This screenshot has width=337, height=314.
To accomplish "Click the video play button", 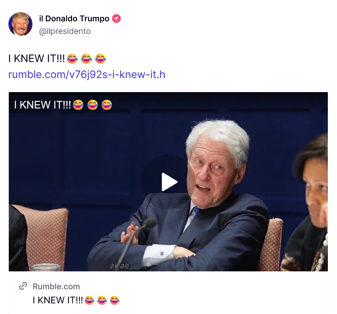I will (x=169, y=182).
